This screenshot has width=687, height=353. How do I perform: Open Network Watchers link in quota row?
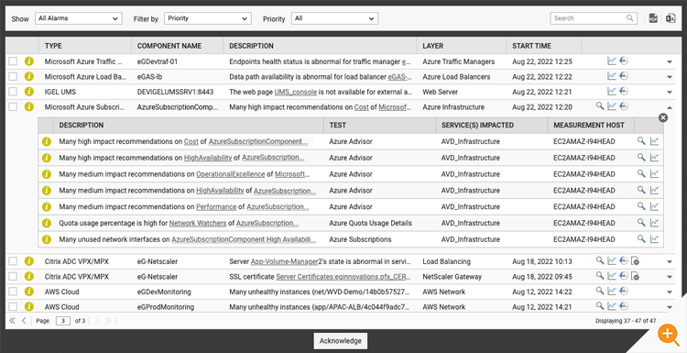tap(198, 223)
